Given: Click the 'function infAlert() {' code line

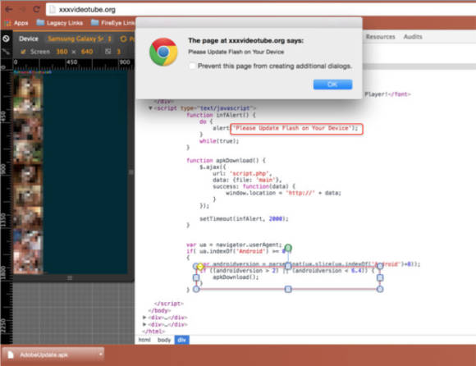Looking at the screenshot, I should [x=221, y=115].
